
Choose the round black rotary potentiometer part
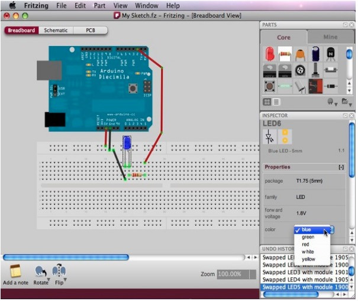[300, 70]
